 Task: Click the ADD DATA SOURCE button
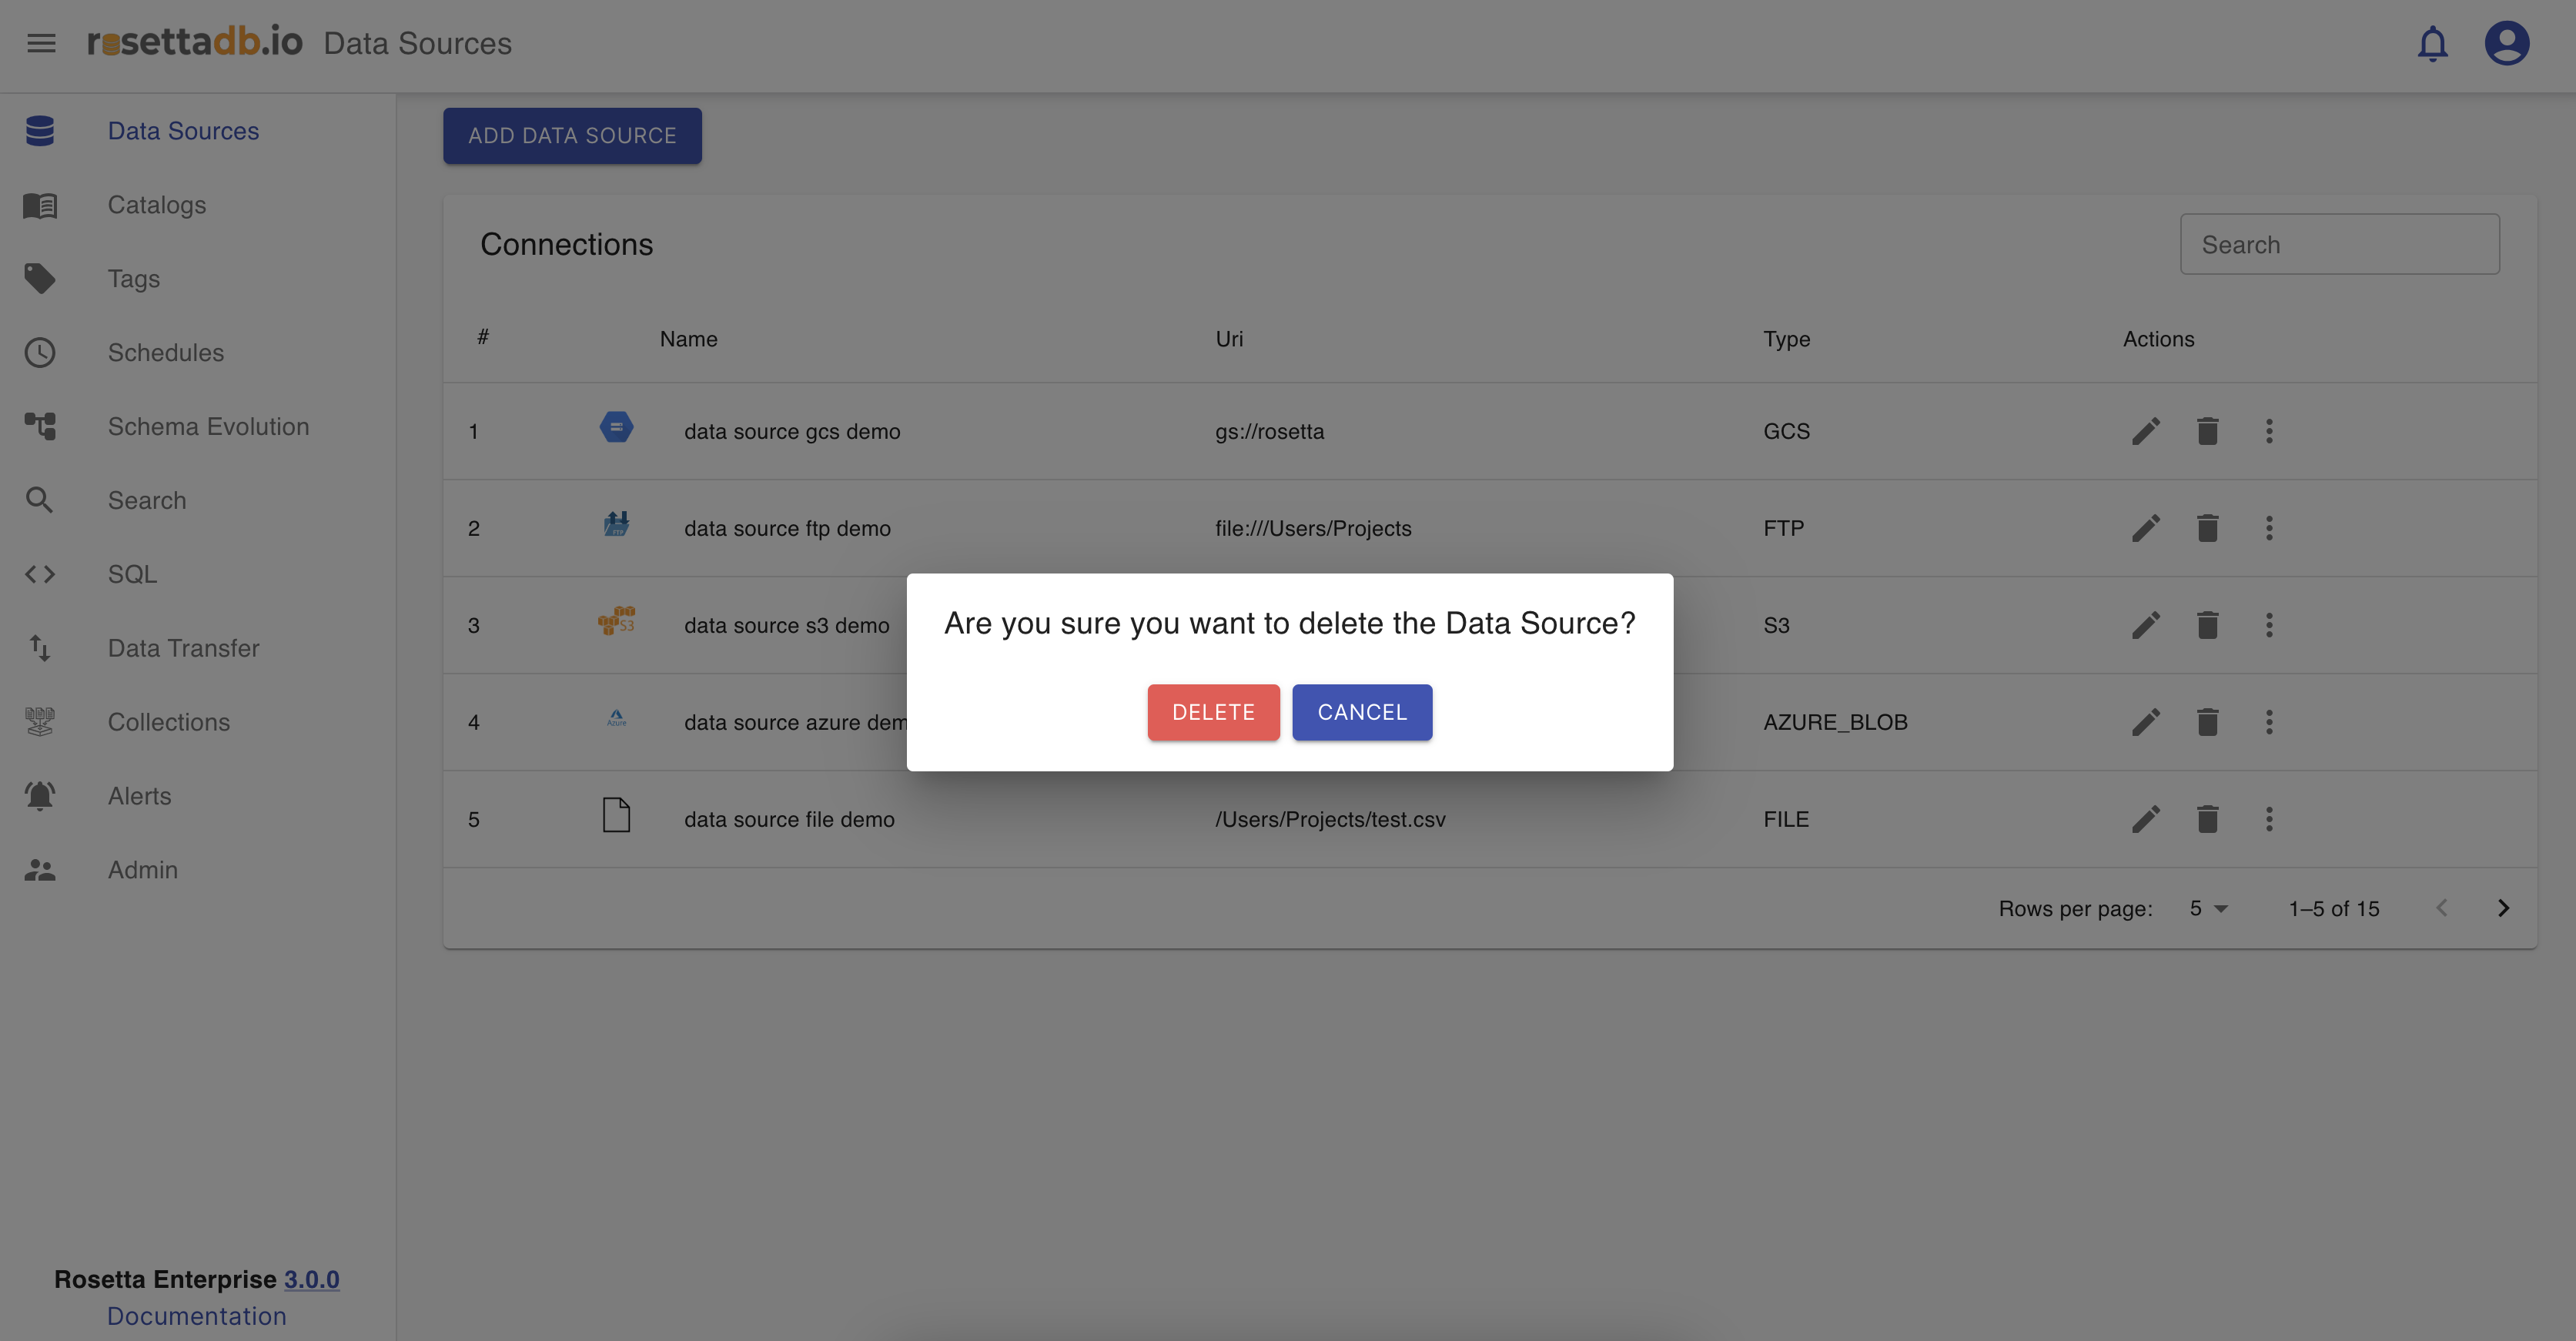click(572, 136)
